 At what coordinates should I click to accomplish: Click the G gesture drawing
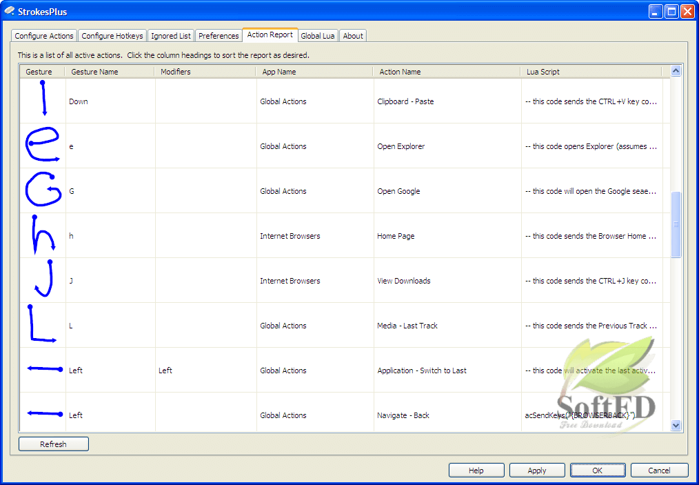click(43, 189)
